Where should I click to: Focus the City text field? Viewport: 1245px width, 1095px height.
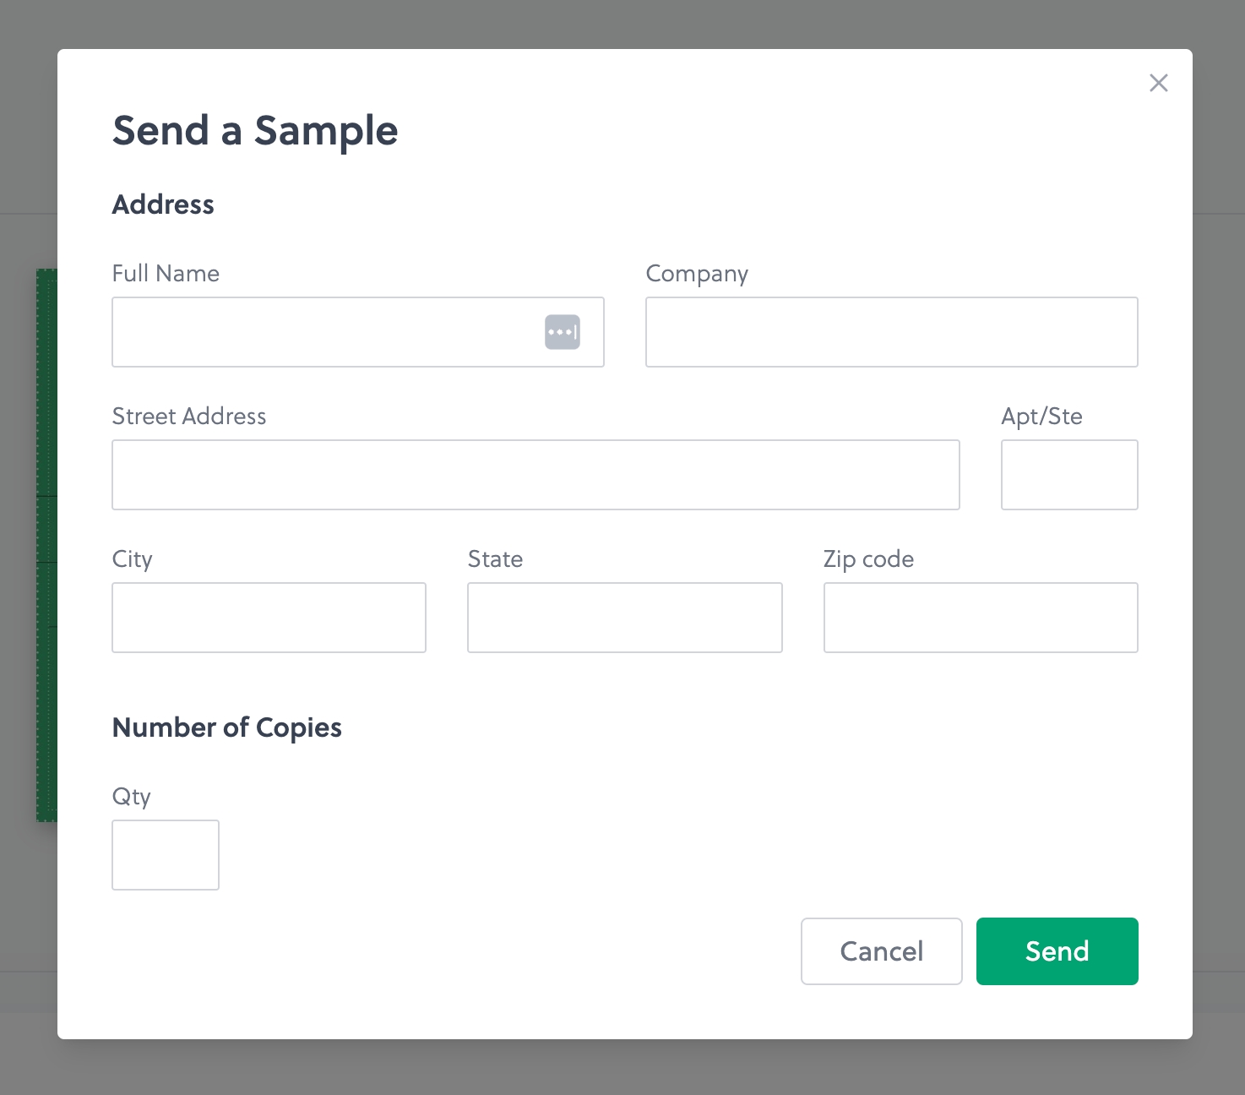click(x=269, y=618)
